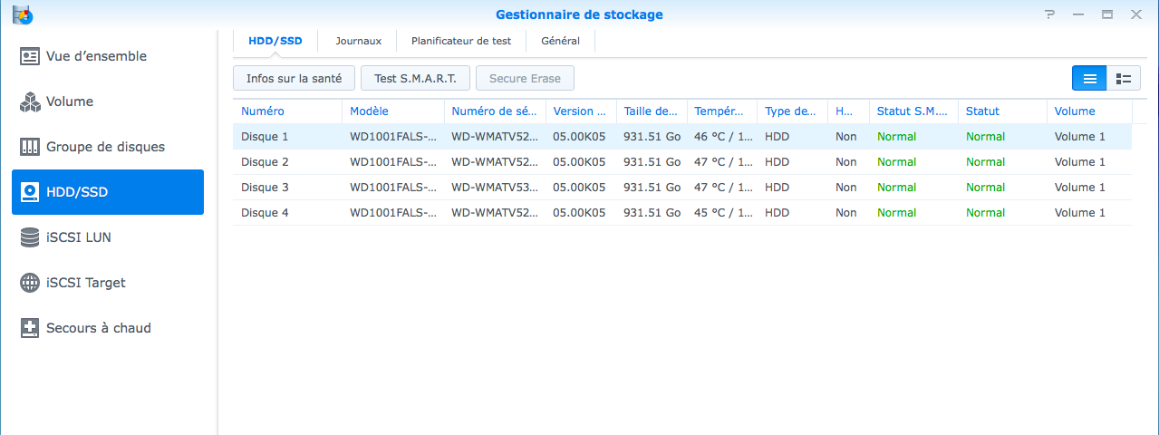Click the Volume cubes icon
Viewport: 1159px width, 435px height.
coord(30,101)
